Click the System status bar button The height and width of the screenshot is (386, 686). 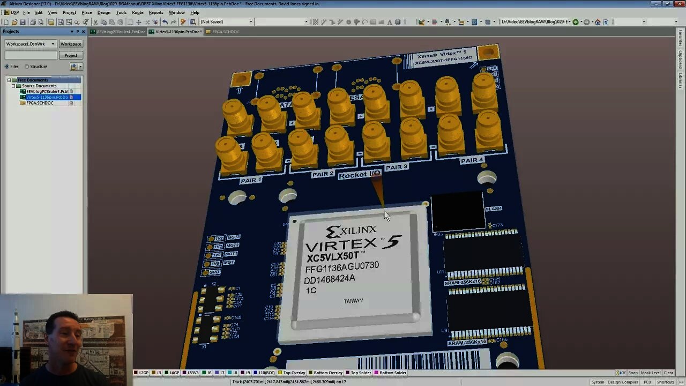click(598, 382)
